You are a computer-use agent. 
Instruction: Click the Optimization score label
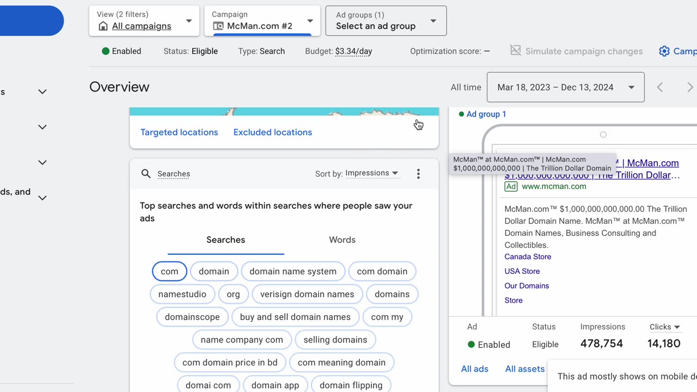(x=445, y=51)
